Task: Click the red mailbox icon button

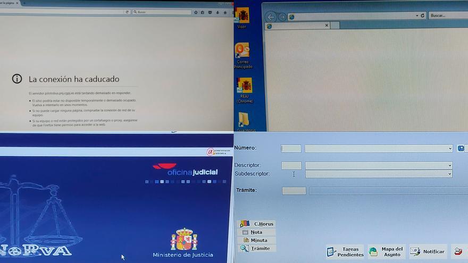Action: tap(459, 251)
